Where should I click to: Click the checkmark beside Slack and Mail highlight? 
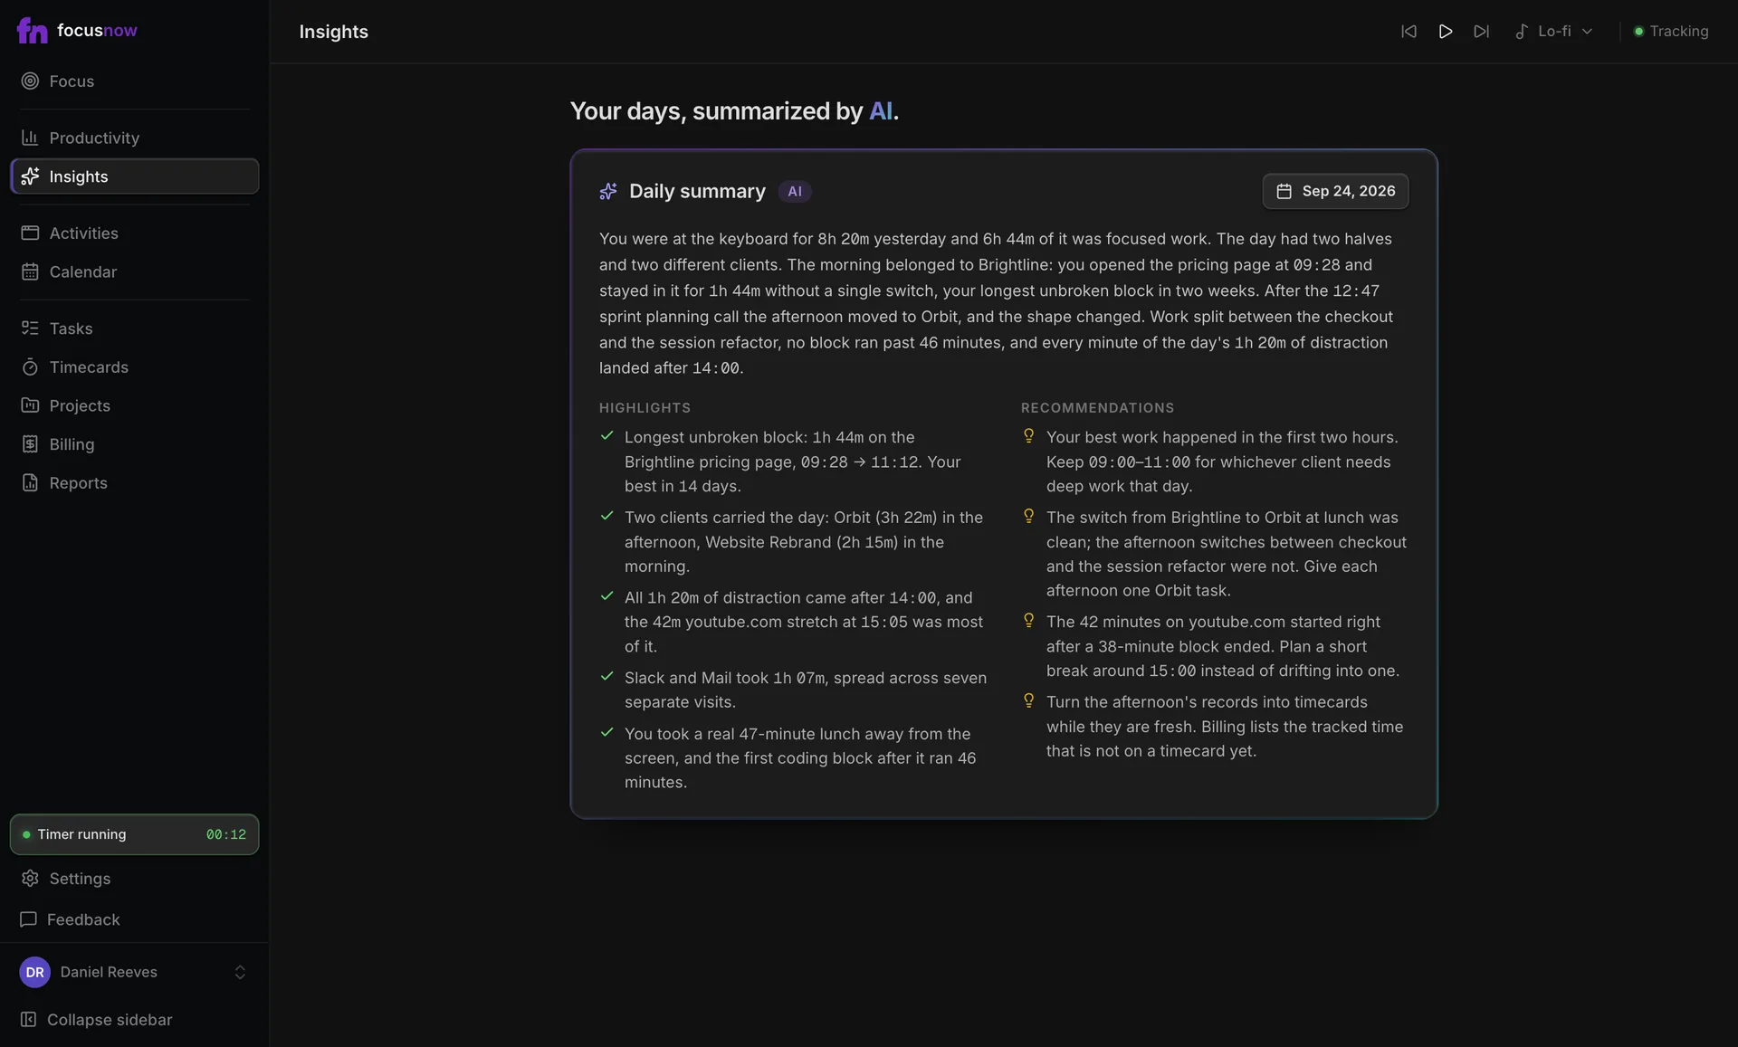tap(607, 677)
